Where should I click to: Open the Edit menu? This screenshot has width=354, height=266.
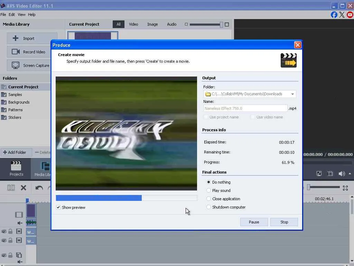(x=12, y=15)
